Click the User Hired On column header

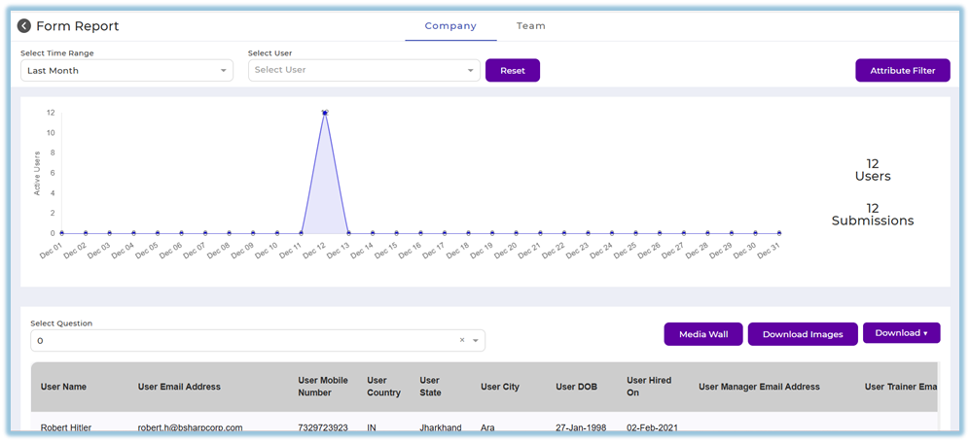coord(649,387)
